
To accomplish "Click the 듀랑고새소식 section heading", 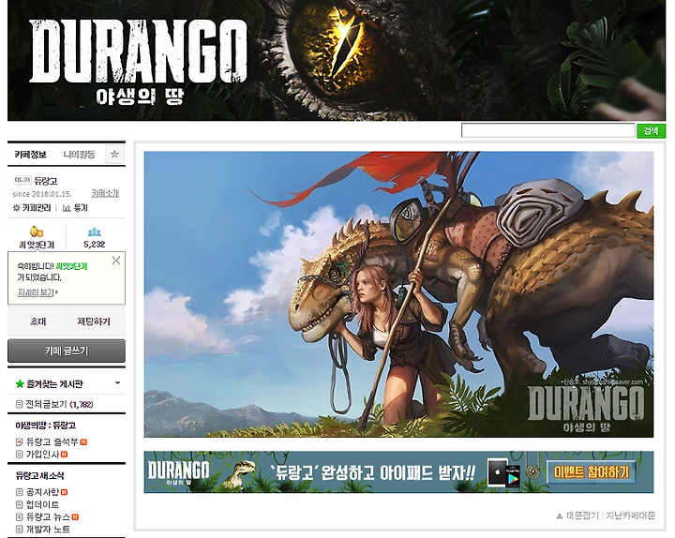I will (x=39, y=475).
